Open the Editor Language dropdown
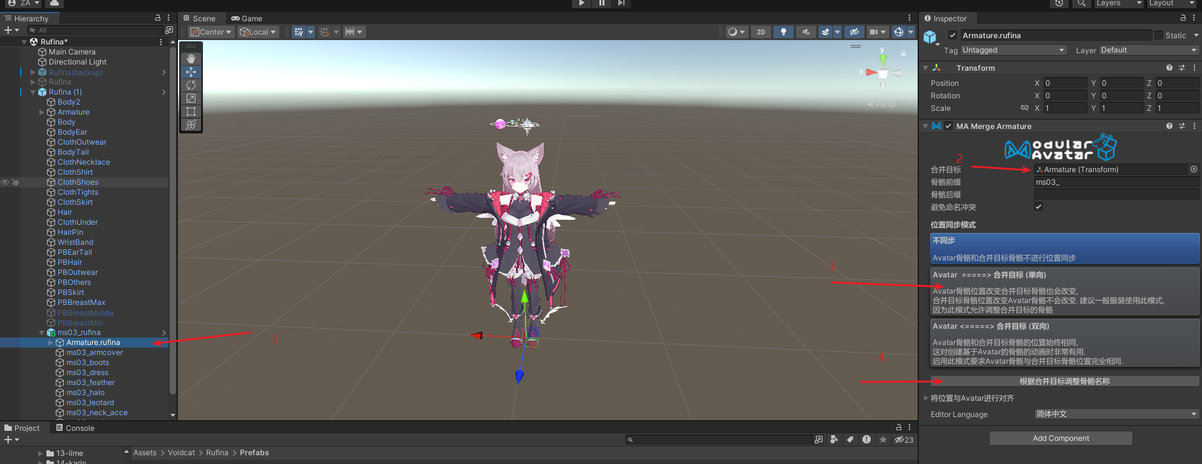1202x464 pixels. 1116,415
